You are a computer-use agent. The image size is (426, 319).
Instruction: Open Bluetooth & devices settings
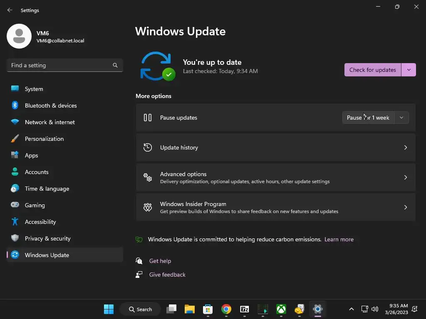(x=64, y=106)
